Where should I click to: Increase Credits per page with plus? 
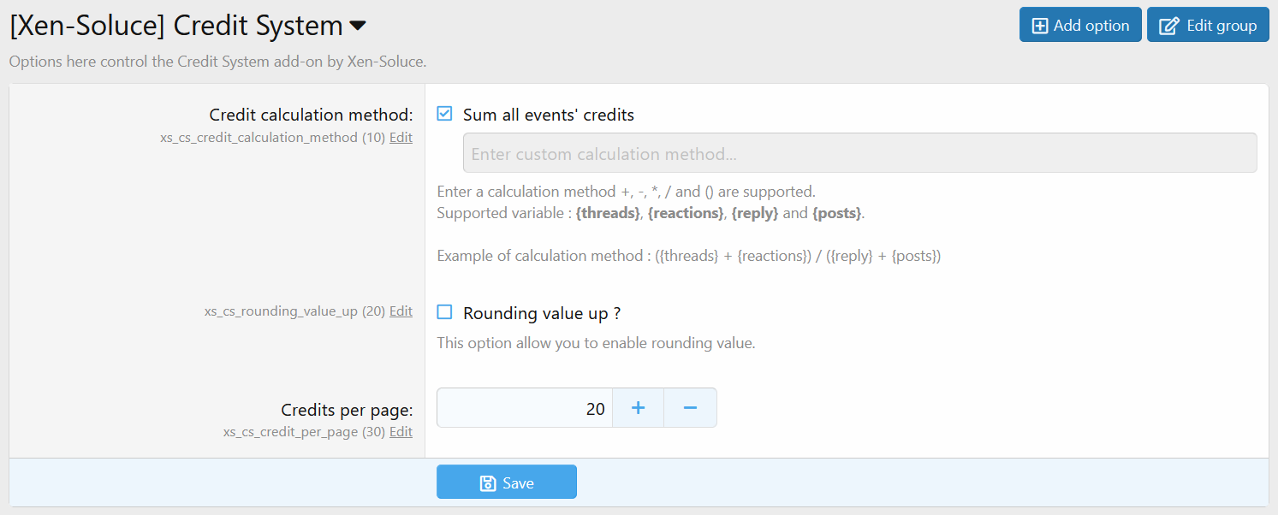point(638,408)
